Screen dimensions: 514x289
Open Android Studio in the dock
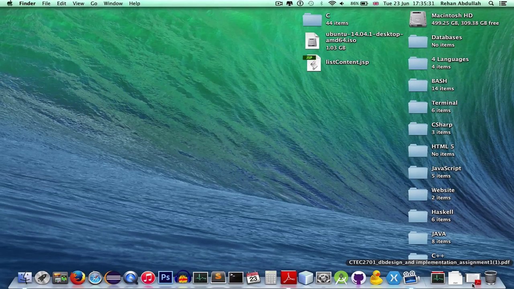[x=341, y=277]
